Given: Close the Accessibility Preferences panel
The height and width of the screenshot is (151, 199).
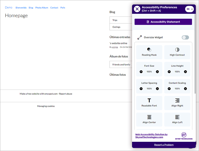Looking at the screenshot, I should coord(137,9).
